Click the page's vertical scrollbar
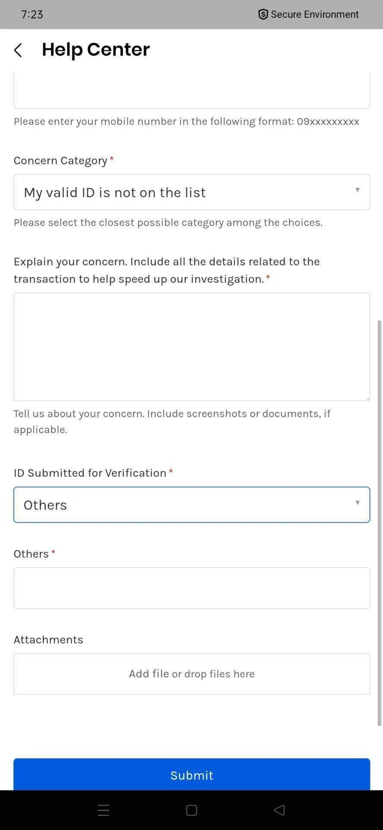The height and width of the screenshot is (830, 383). (x=380, y=523)
